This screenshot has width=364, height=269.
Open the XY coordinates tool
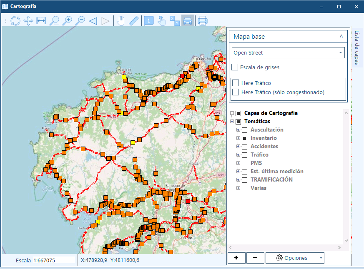(x=175, y=20)
